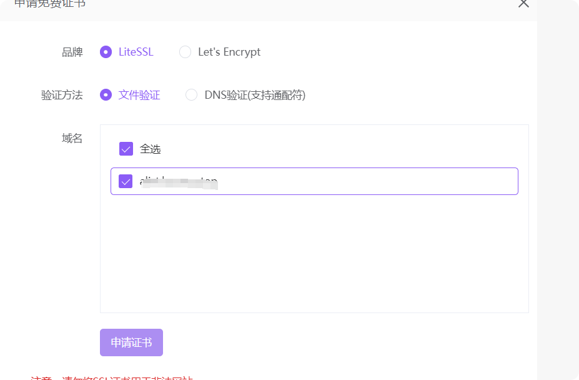Select the "文件验证" verification method
579x380 pixels.
[106, 95]
